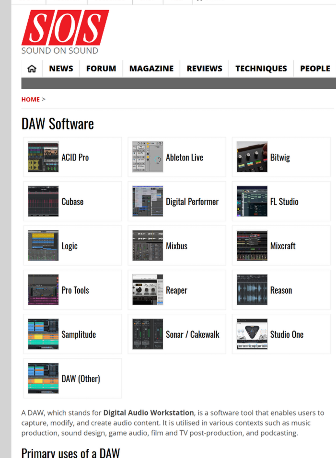The width and height of the screenshot is (336, 458).
Task: Click the HOME breadcrumb link
Action: (x=30, y=99)
